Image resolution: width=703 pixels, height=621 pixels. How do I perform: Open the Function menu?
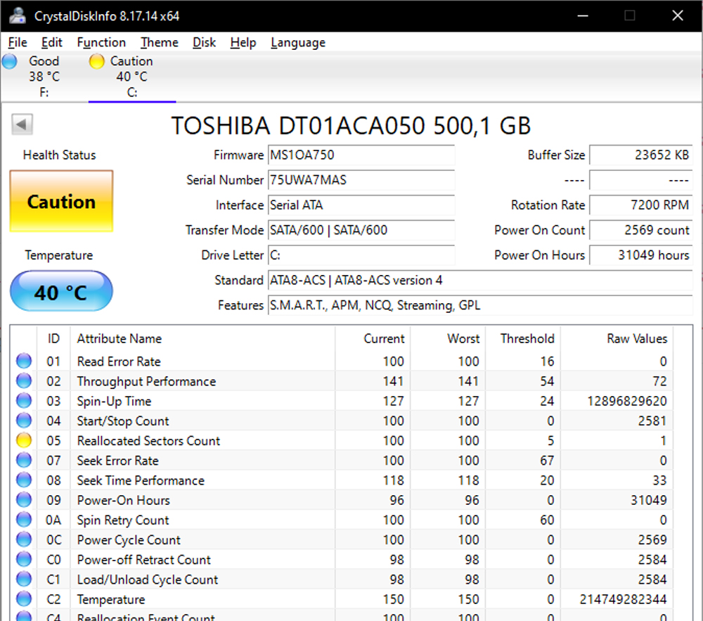pos(101,42)
